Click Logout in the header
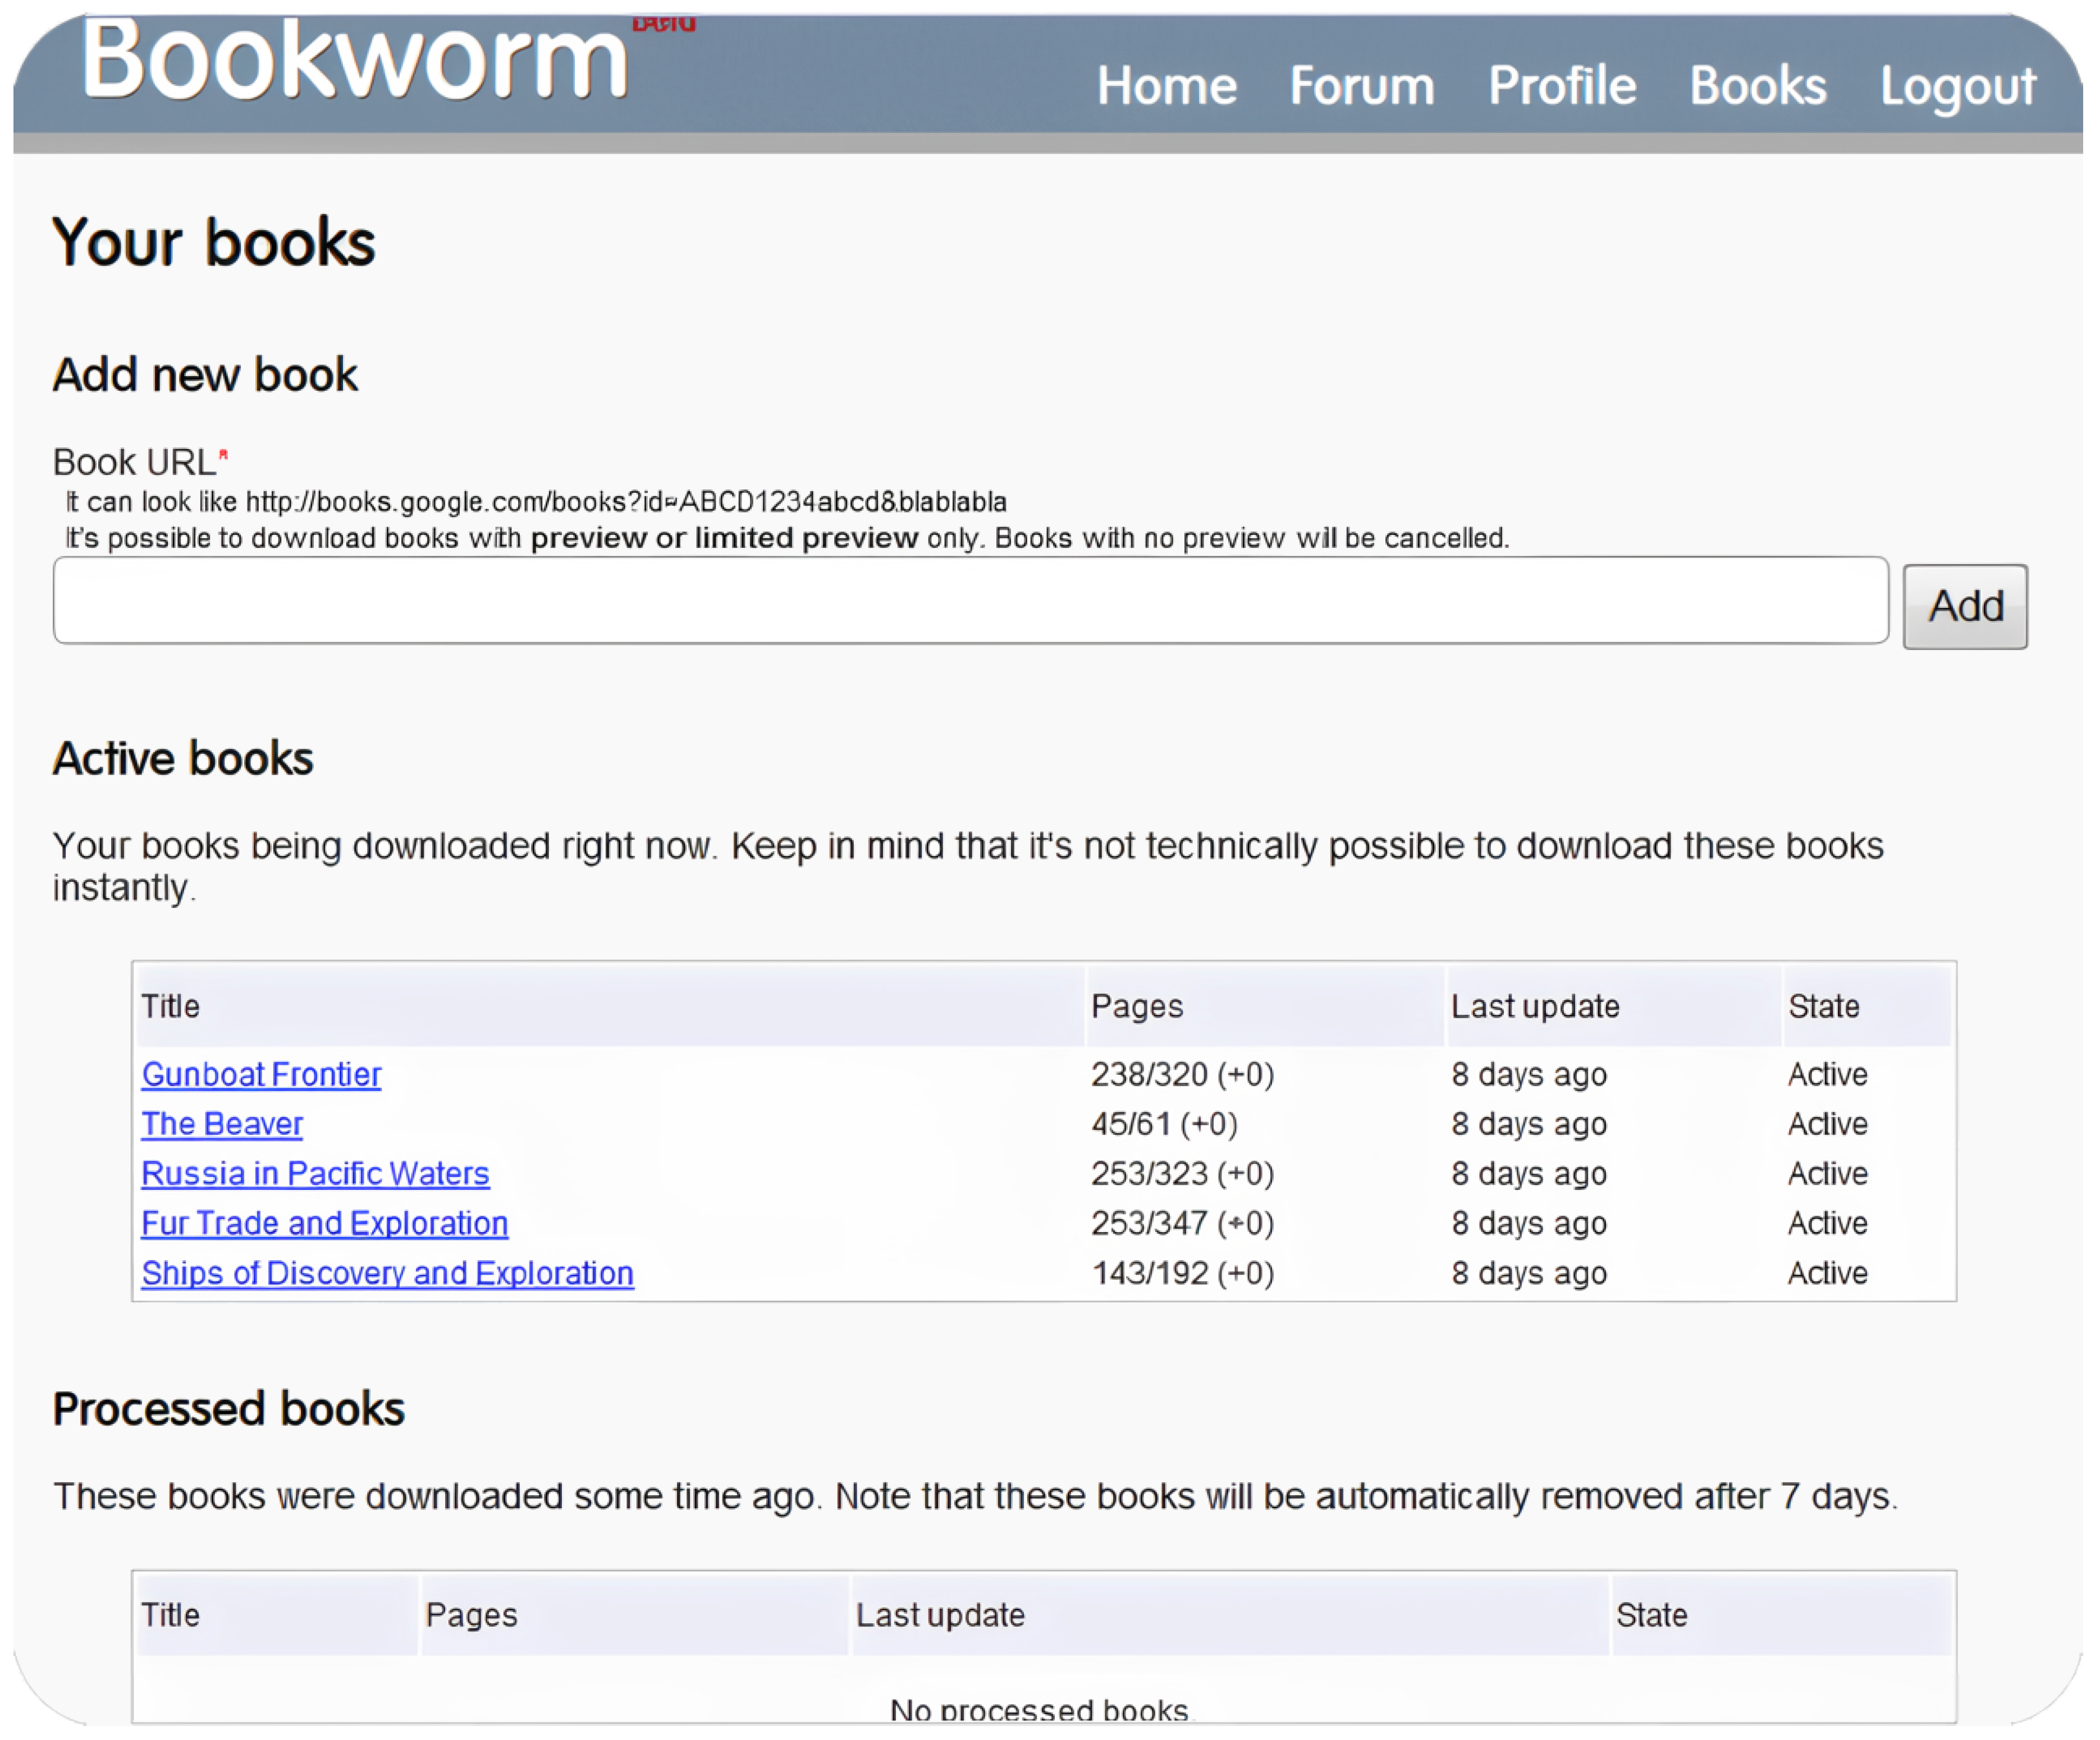 click(x=1957, y=86)
